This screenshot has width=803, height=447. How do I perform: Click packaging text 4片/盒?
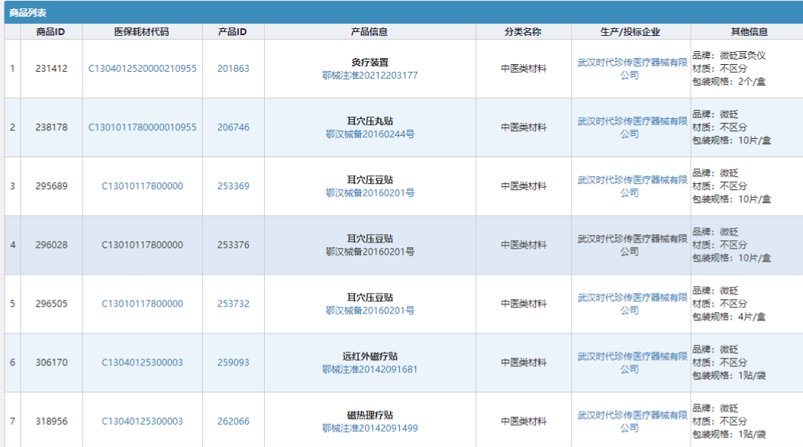point(752,317)
